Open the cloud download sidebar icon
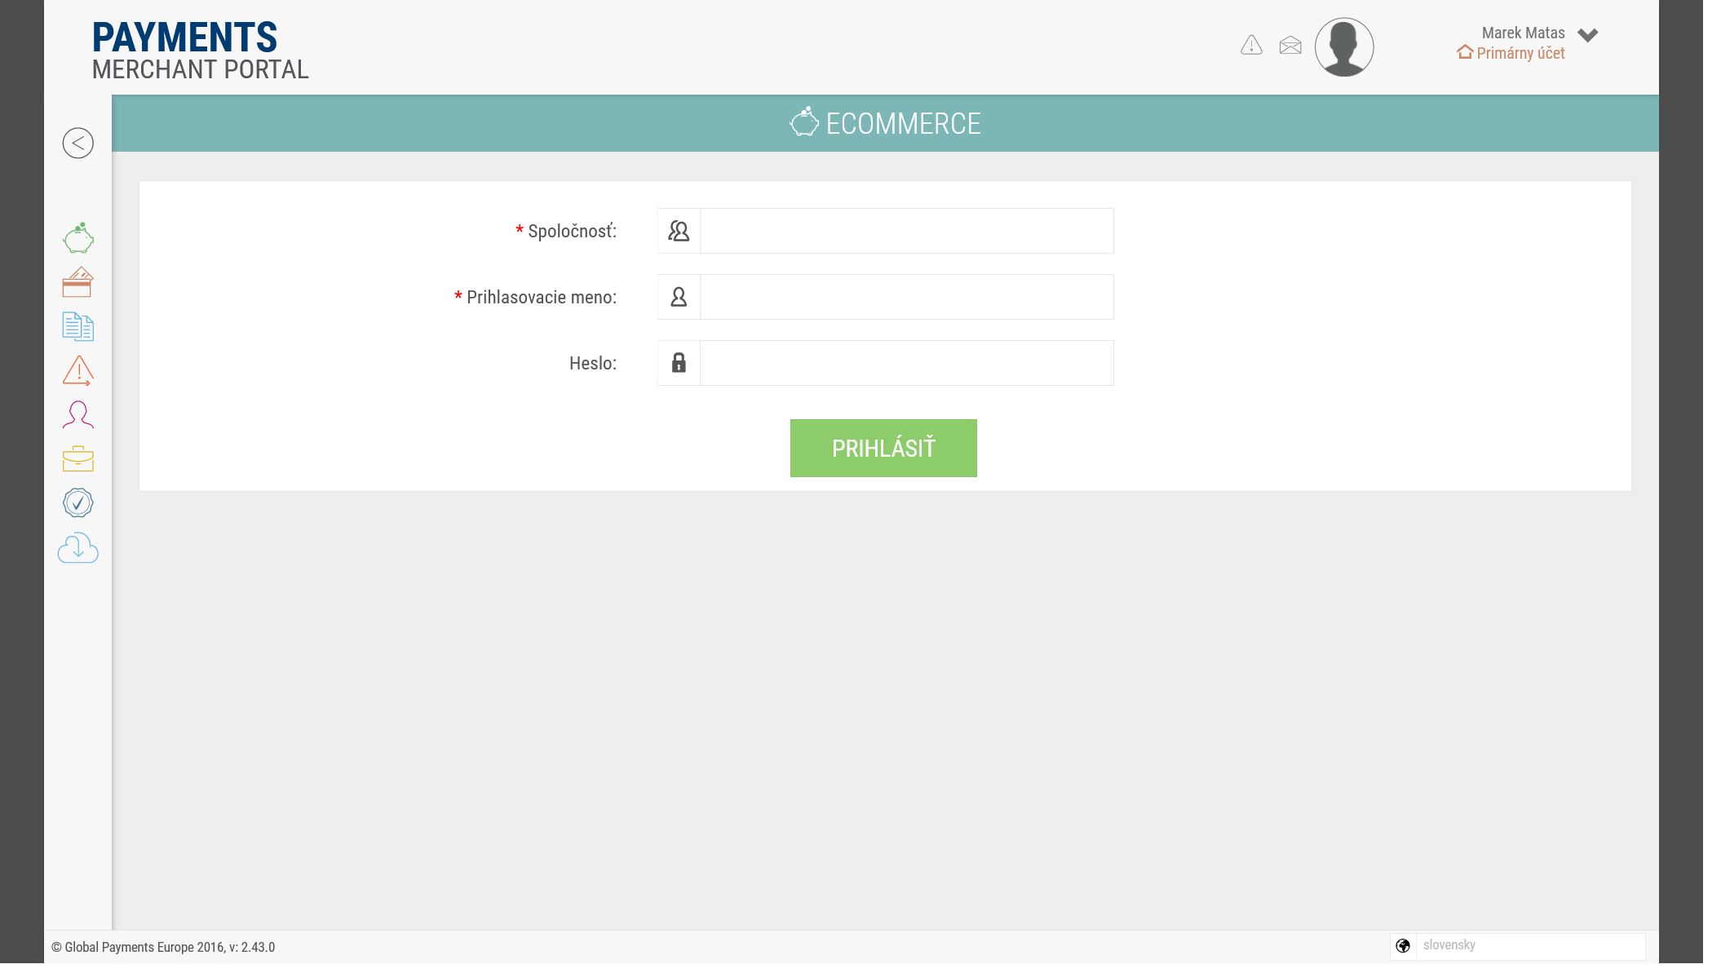 coord(78,548)
